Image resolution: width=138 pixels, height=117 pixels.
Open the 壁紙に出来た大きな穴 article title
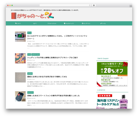[x=47, y=77]
